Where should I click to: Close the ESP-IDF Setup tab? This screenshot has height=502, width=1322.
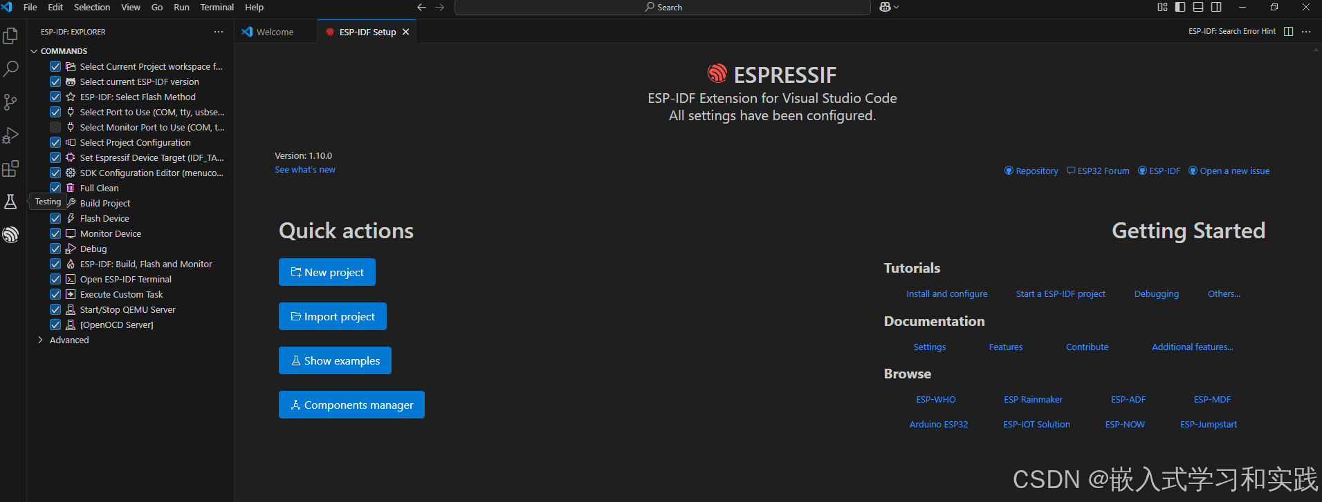click(406, 32)
